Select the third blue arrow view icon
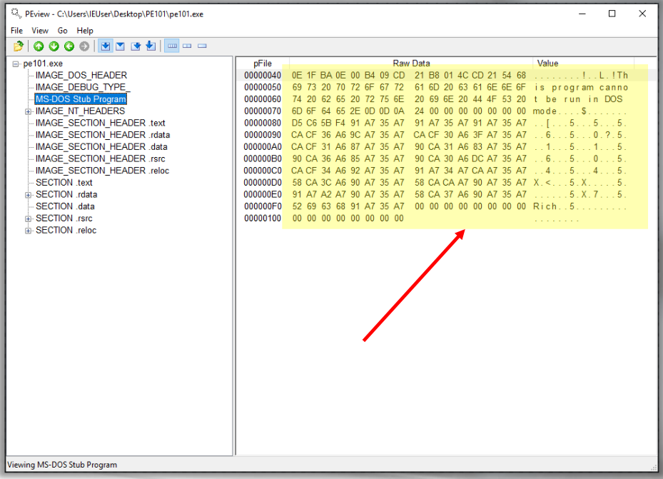Image resolution: width=663 pixels, height=479 pixels. click(136, 46)
